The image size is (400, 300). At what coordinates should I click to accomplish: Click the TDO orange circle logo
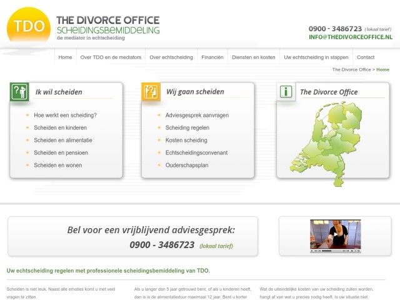point(29,26)
